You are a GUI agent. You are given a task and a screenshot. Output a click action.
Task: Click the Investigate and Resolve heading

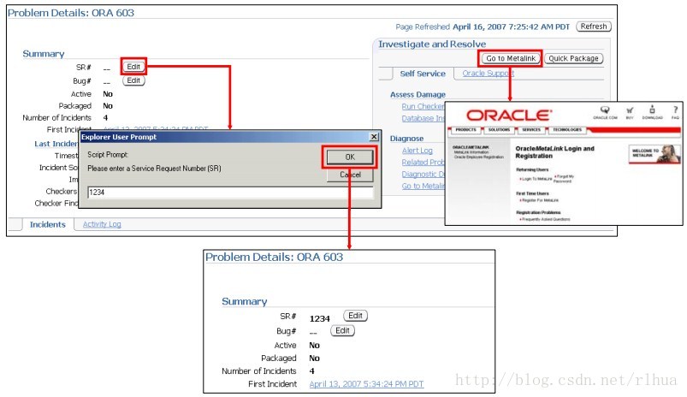(432, 44)
